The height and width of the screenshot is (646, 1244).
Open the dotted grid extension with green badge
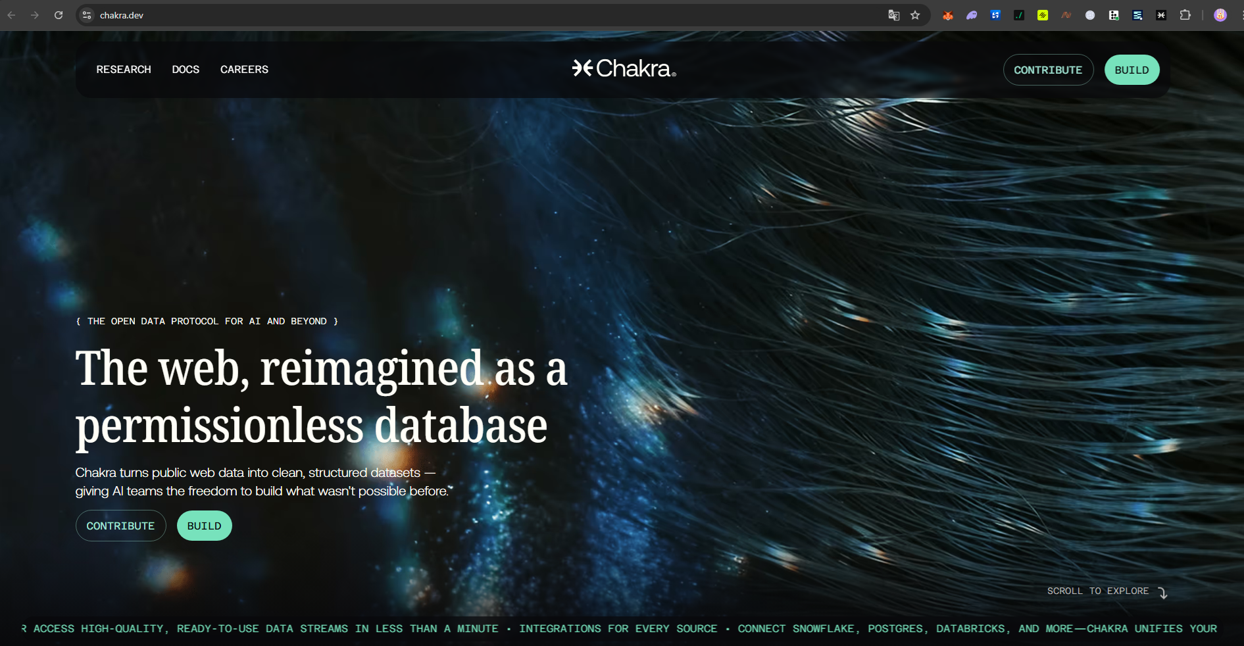coord(1114,15)
